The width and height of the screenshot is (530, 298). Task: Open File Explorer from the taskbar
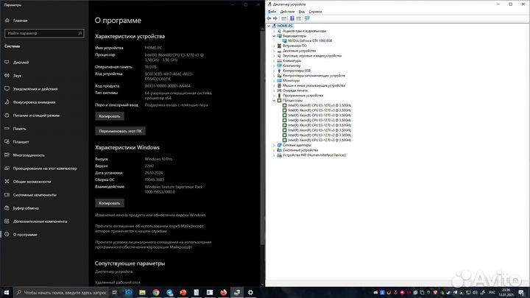tap(142, 292)
